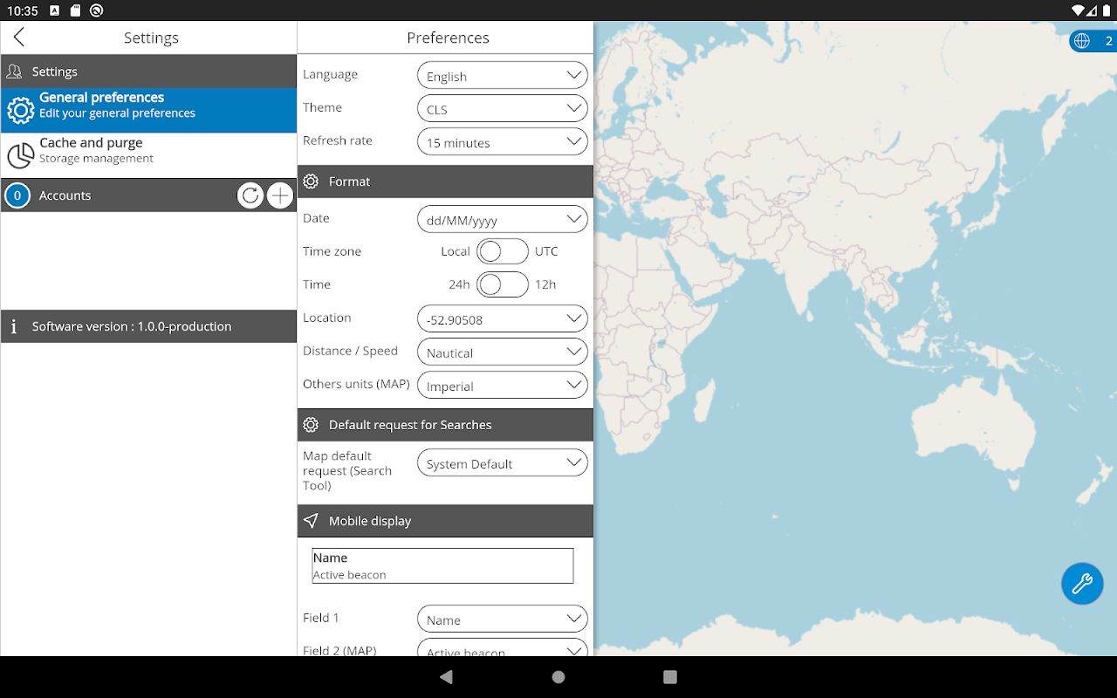Open the Language dropdown
Viewport: 1117px width, 698px height.
pyautogui.click(x=503, y=76)
